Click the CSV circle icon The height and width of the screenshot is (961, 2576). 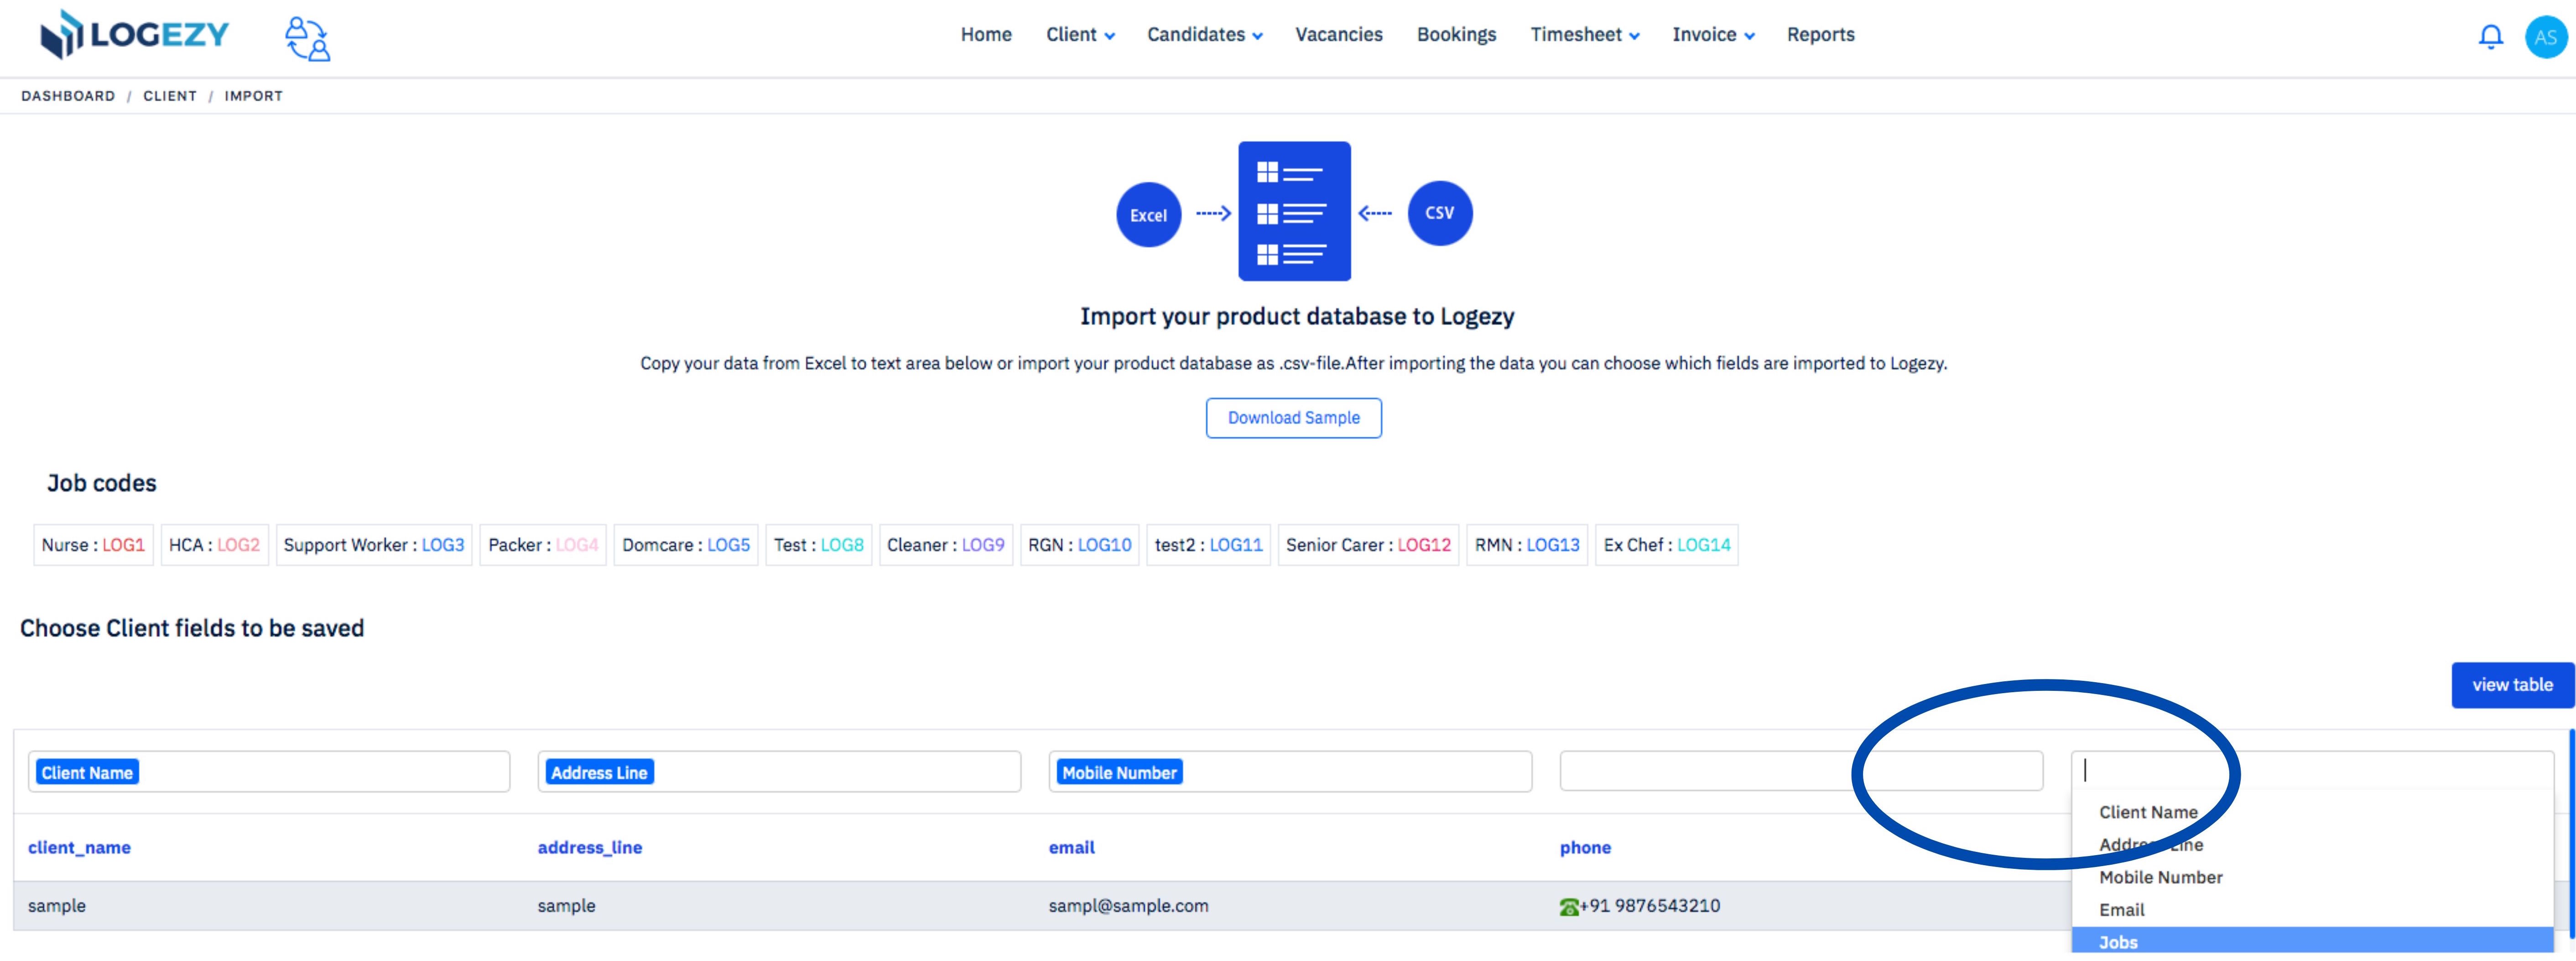pos(1439,212)
